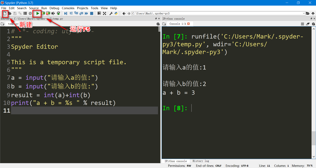Open a file using the folder icon

point(10,13)
